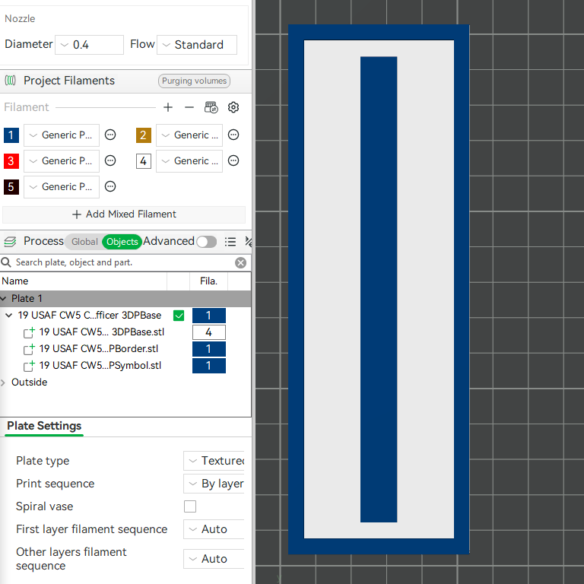Open the Print sequence dropdown

[x=214, y=484]
